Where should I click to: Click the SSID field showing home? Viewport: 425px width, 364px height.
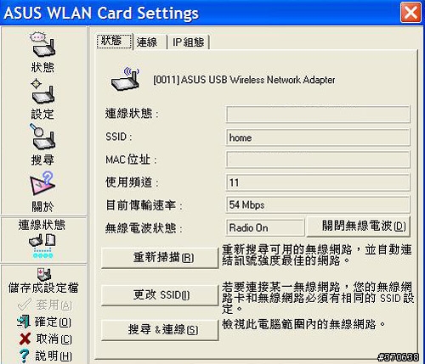318,137
